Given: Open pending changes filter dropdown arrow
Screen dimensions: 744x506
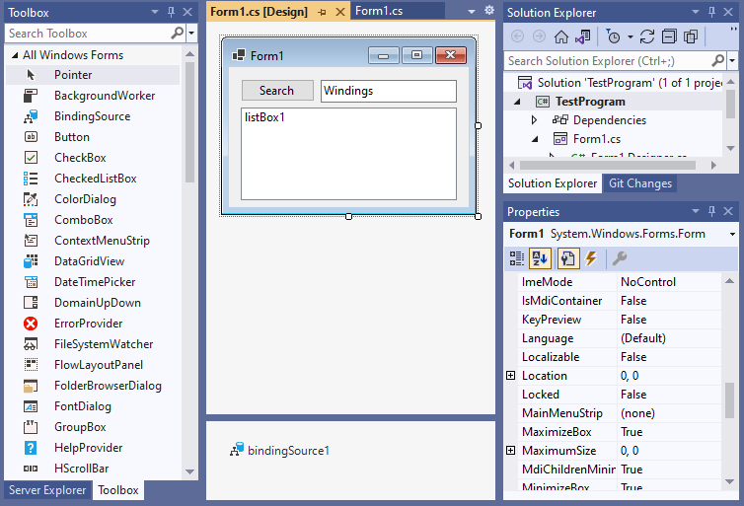Looking at the screenshot, I should click(631, 36).
